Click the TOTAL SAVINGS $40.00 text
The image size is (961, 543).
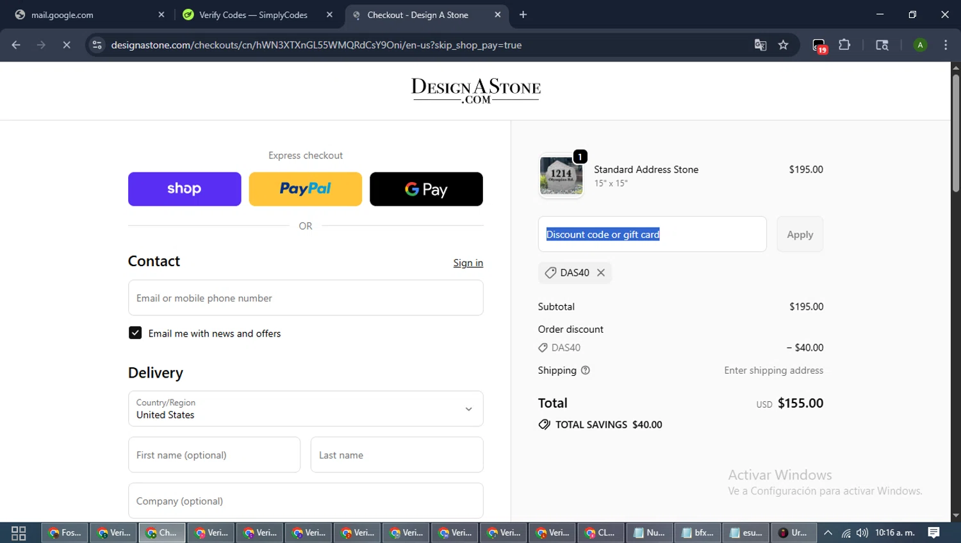[x=609, y=424]
